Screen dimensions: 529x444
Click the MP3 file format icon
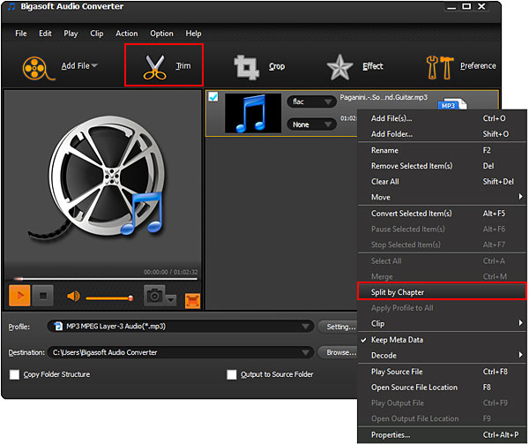[x=452, y=104]
